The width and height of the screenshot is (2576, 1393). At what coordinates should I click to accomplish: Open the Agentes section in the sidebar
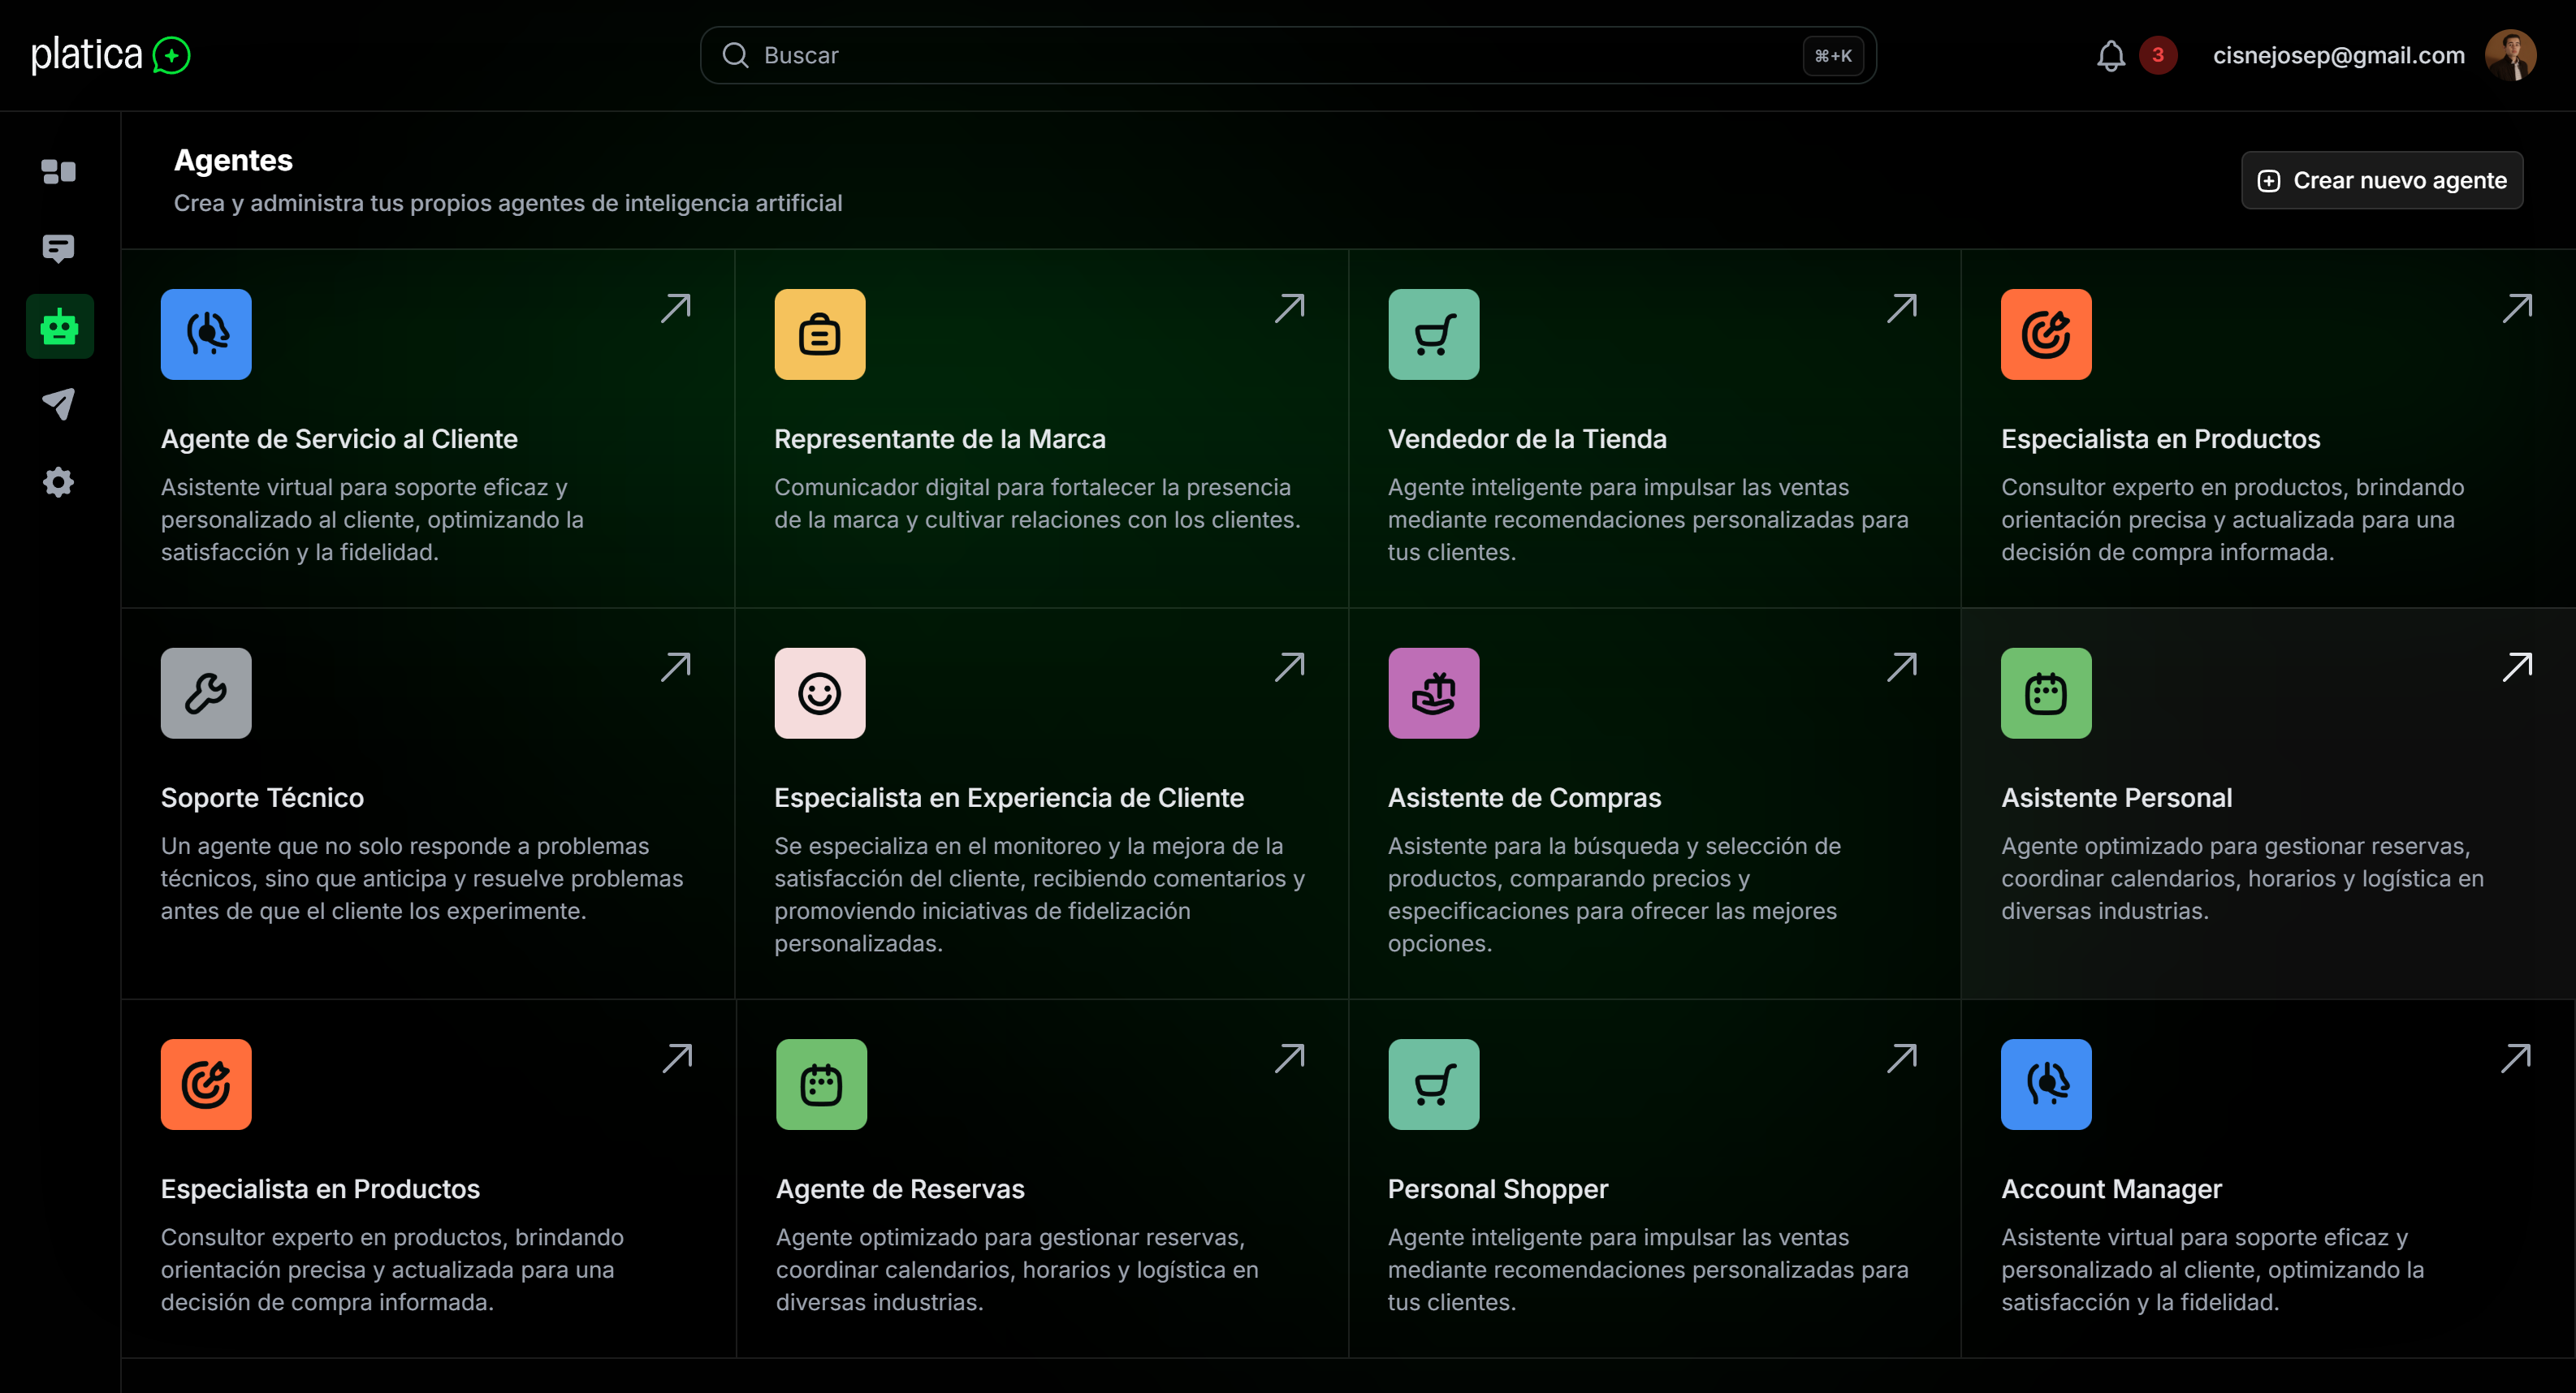pyautogui.click(x=58, y=326)
